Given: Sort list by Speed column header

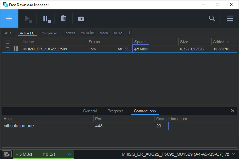Looking at the screenshot, I should (x=155, y=42).
